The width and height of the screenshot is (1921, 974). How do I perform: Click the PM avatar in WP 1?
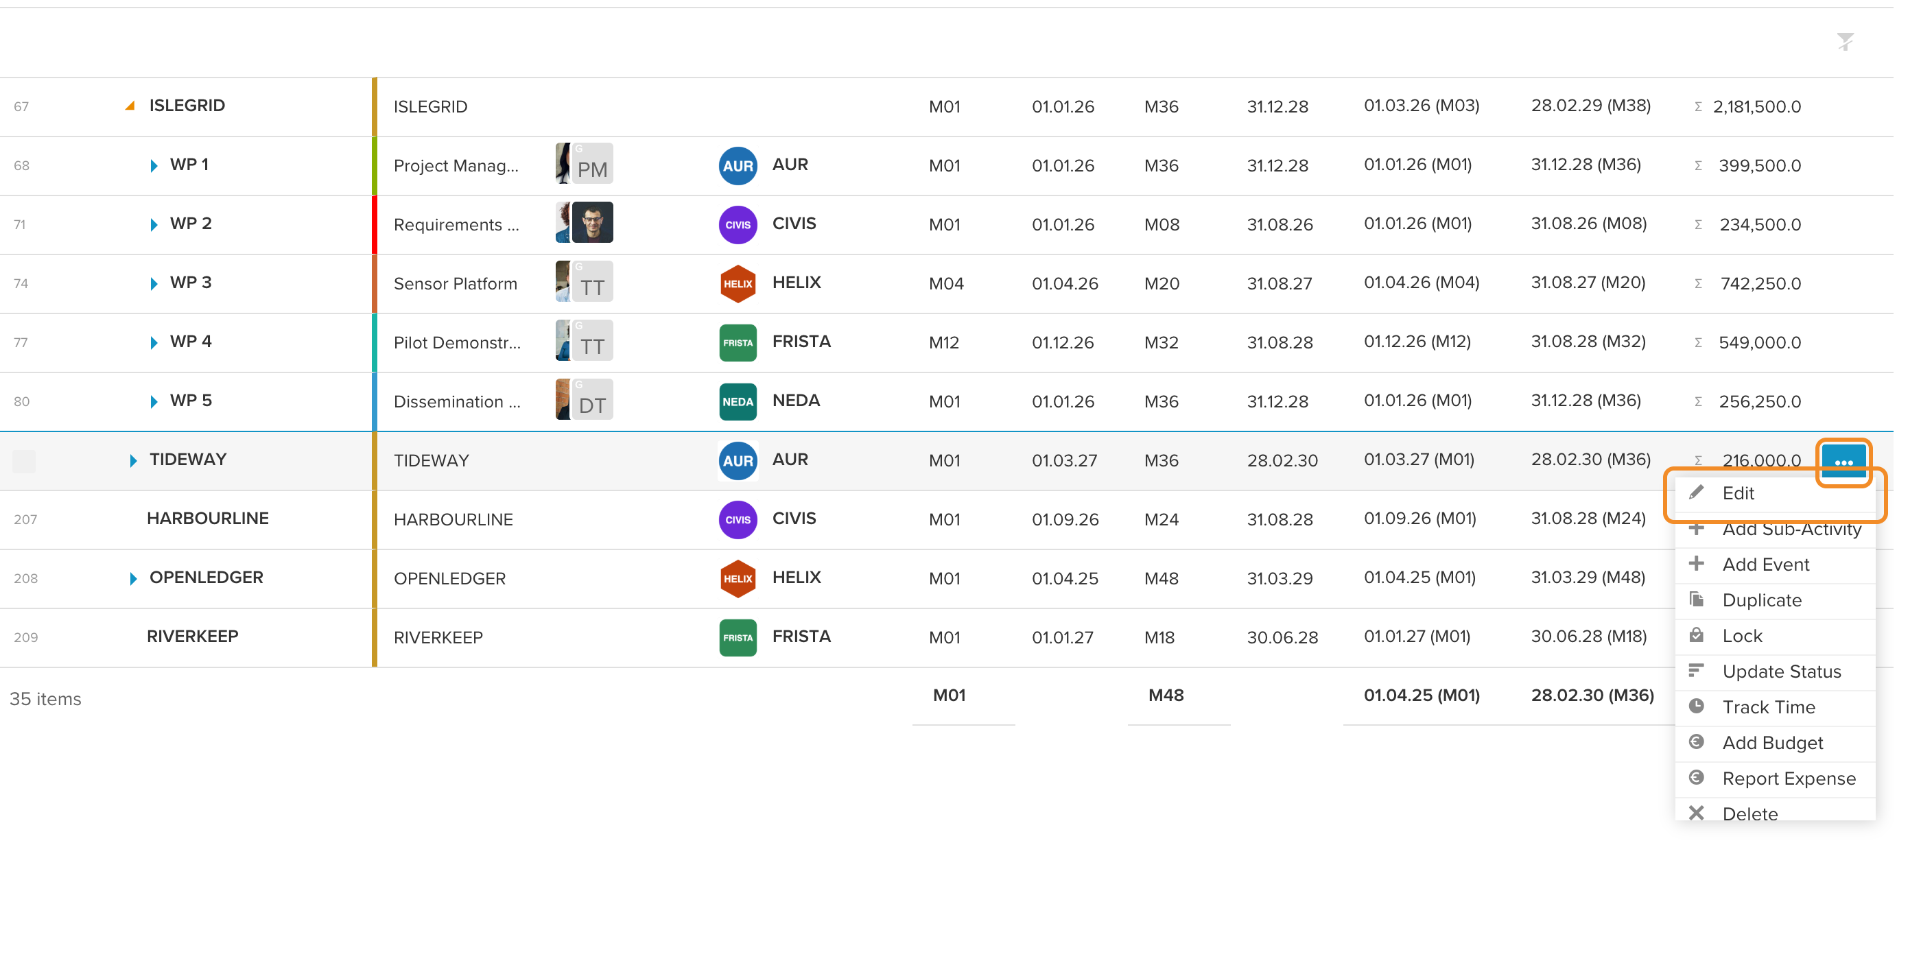(x=592, y=163)
